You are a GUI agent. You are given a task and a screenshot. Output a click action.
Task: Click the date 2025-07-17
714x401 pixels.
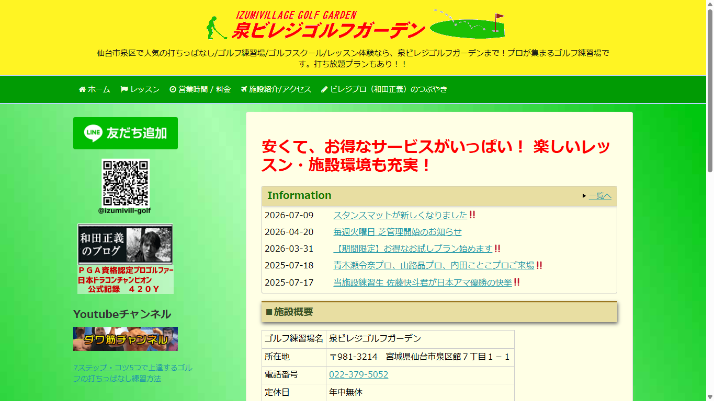(x=289, y=282)
